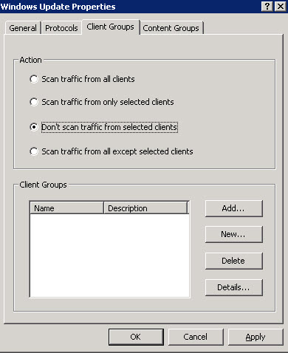Dismiss dialog with Cancel button

click(196, 337)
